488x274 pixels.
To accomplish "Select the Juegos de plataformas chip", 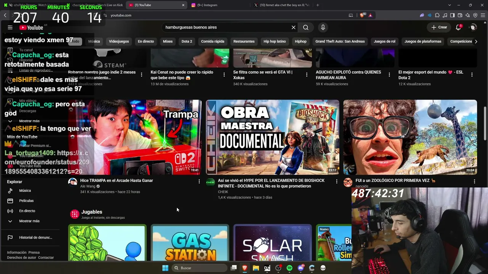I will point(423,41).
